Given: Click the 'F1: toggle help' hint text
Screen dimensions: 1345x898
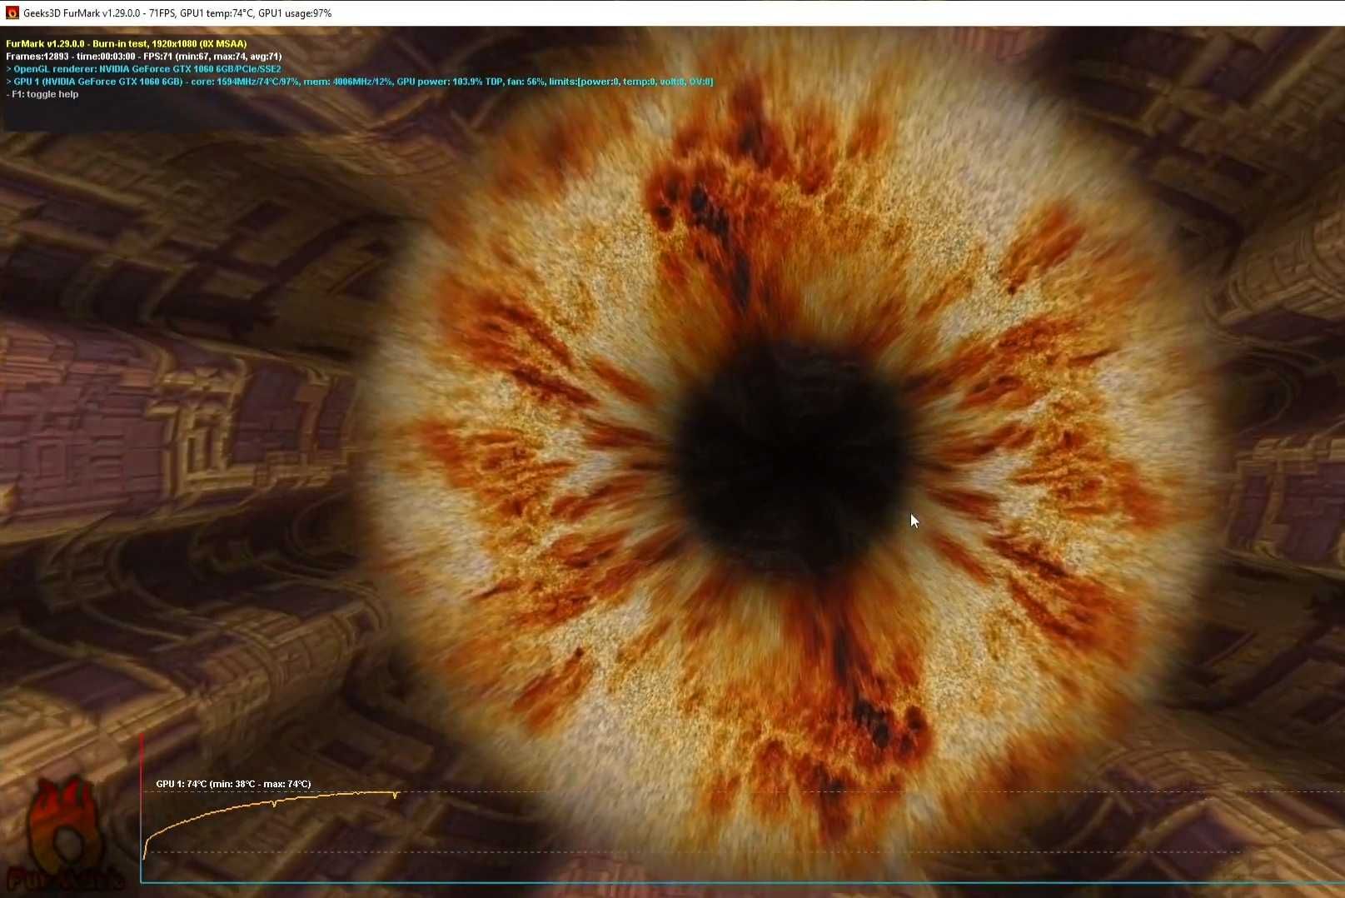Looking at the screenshot, I should click(42, 94).
